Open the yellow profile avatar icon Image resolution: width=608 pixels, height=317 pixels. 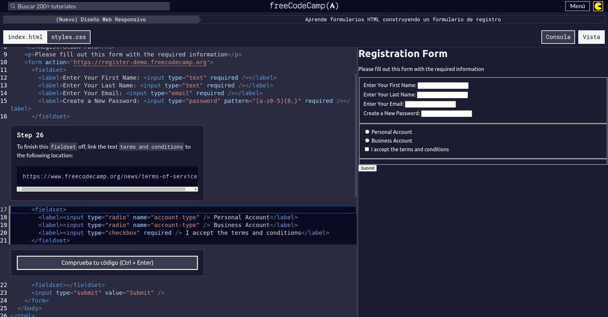click(x=598, y=6)
